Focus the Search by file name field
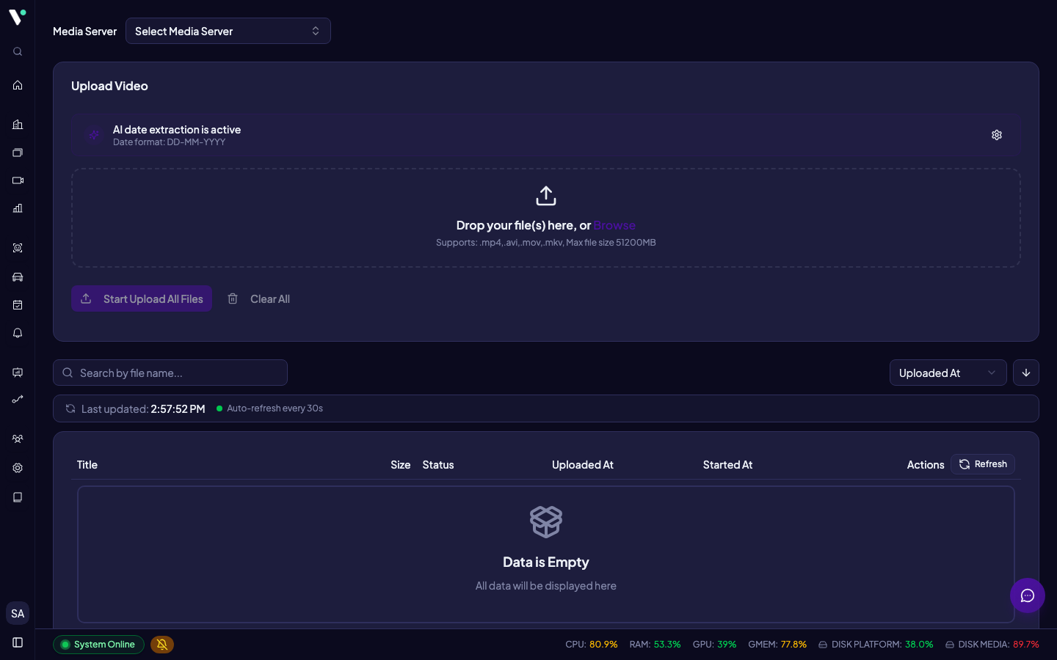 [x=170, y=373]
